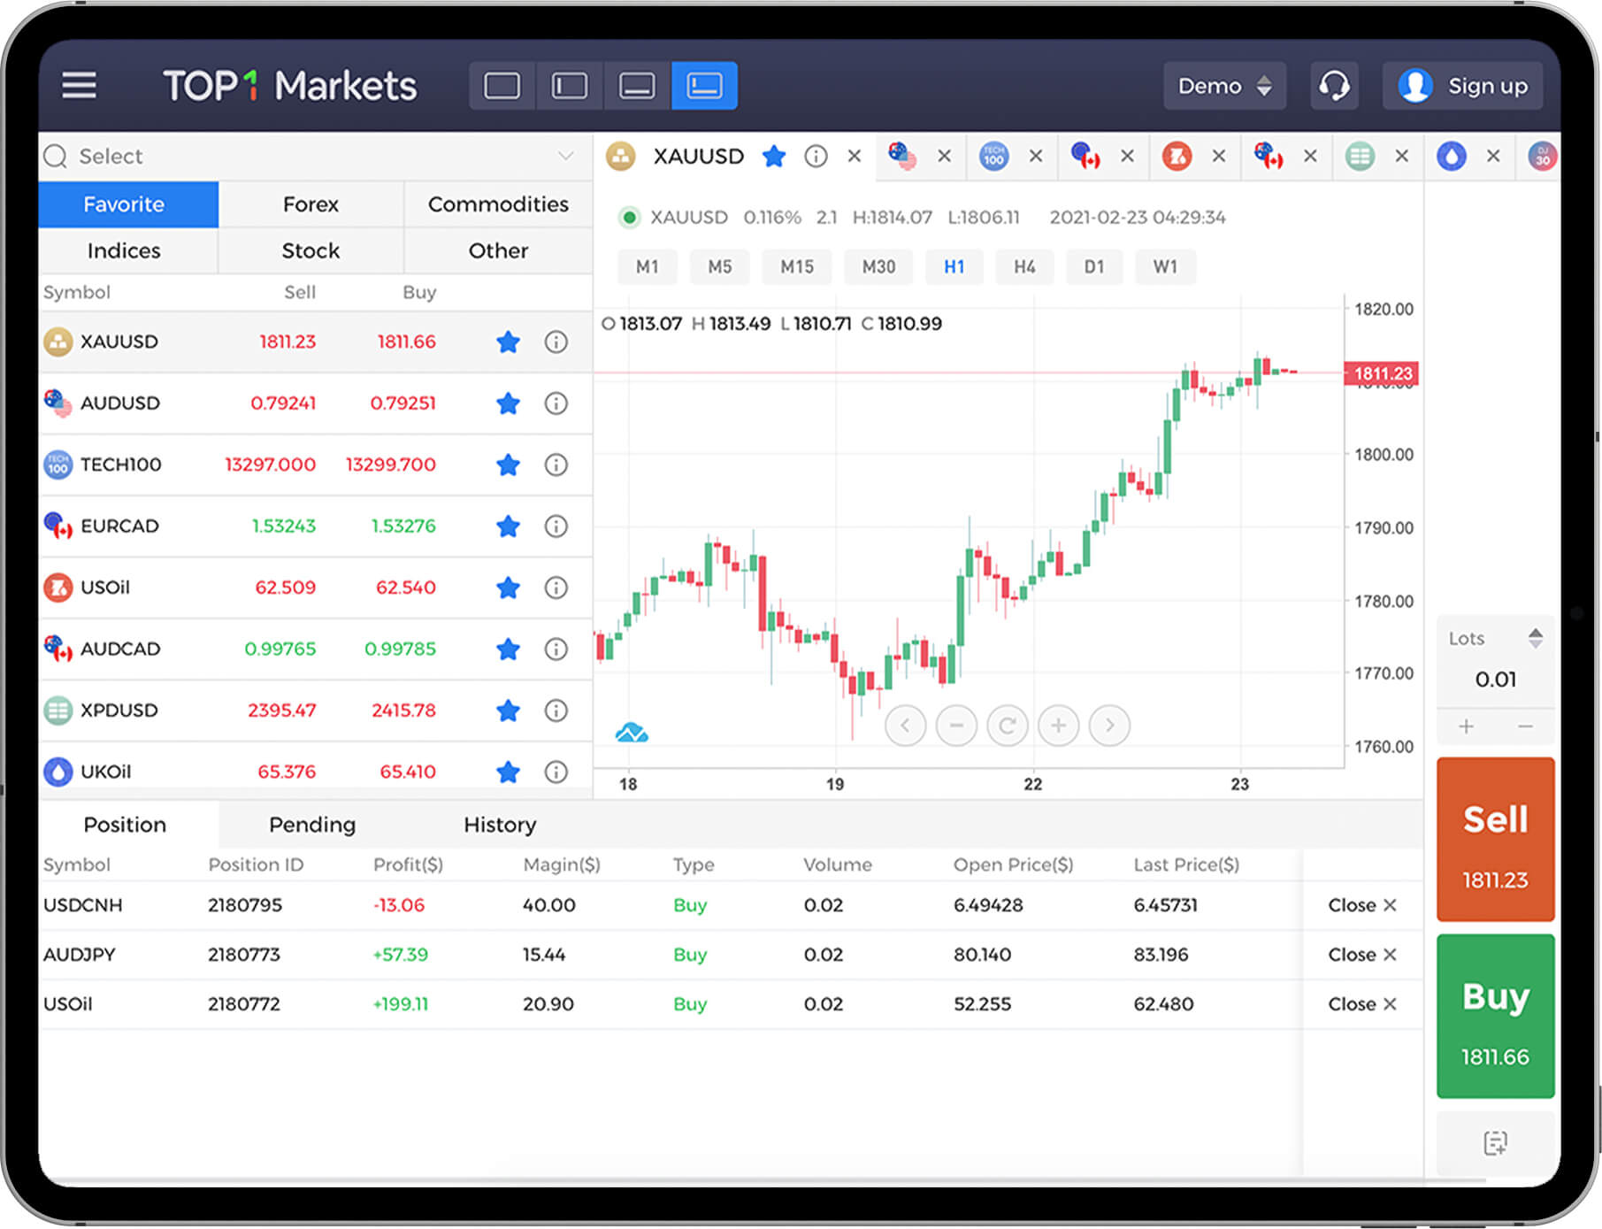Screen dimensions: 1602x1229
Task: Select the full-screen chart layout icon
Action: (502, 86)
